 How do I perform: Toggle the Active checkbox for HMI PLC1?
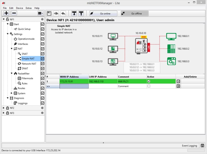pyautogui.click(x=149, y=81)
